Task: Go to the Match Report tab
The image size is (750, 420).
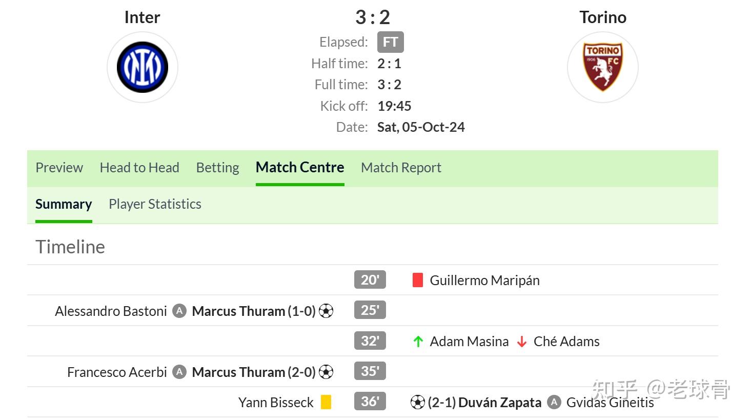Action: click(401, 168)
